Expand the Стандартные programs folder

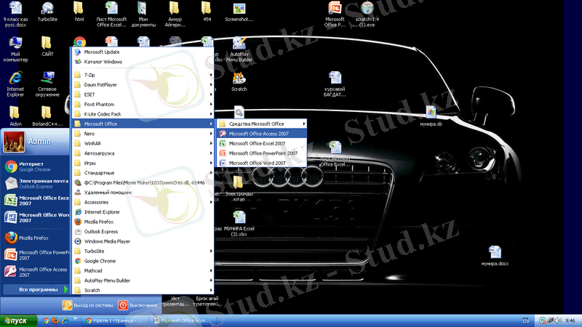point(100,173)
